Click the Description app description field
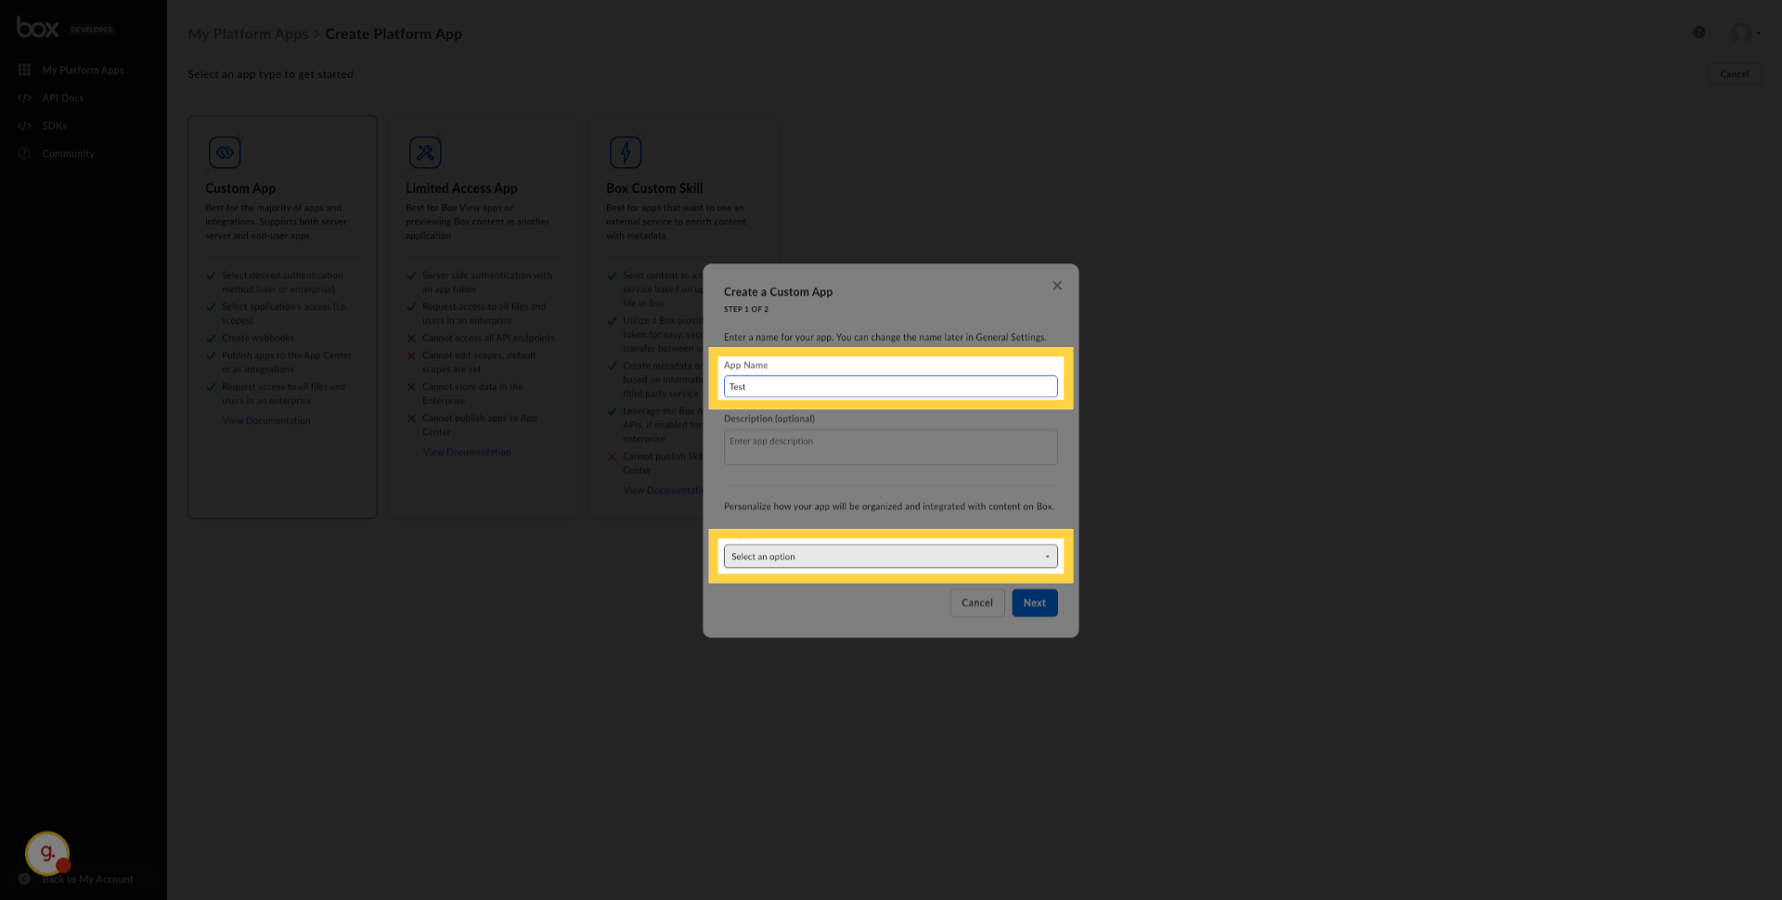The height and width of the screenshot is (900, 1782). pyautogui.click(x=889, y=446)
